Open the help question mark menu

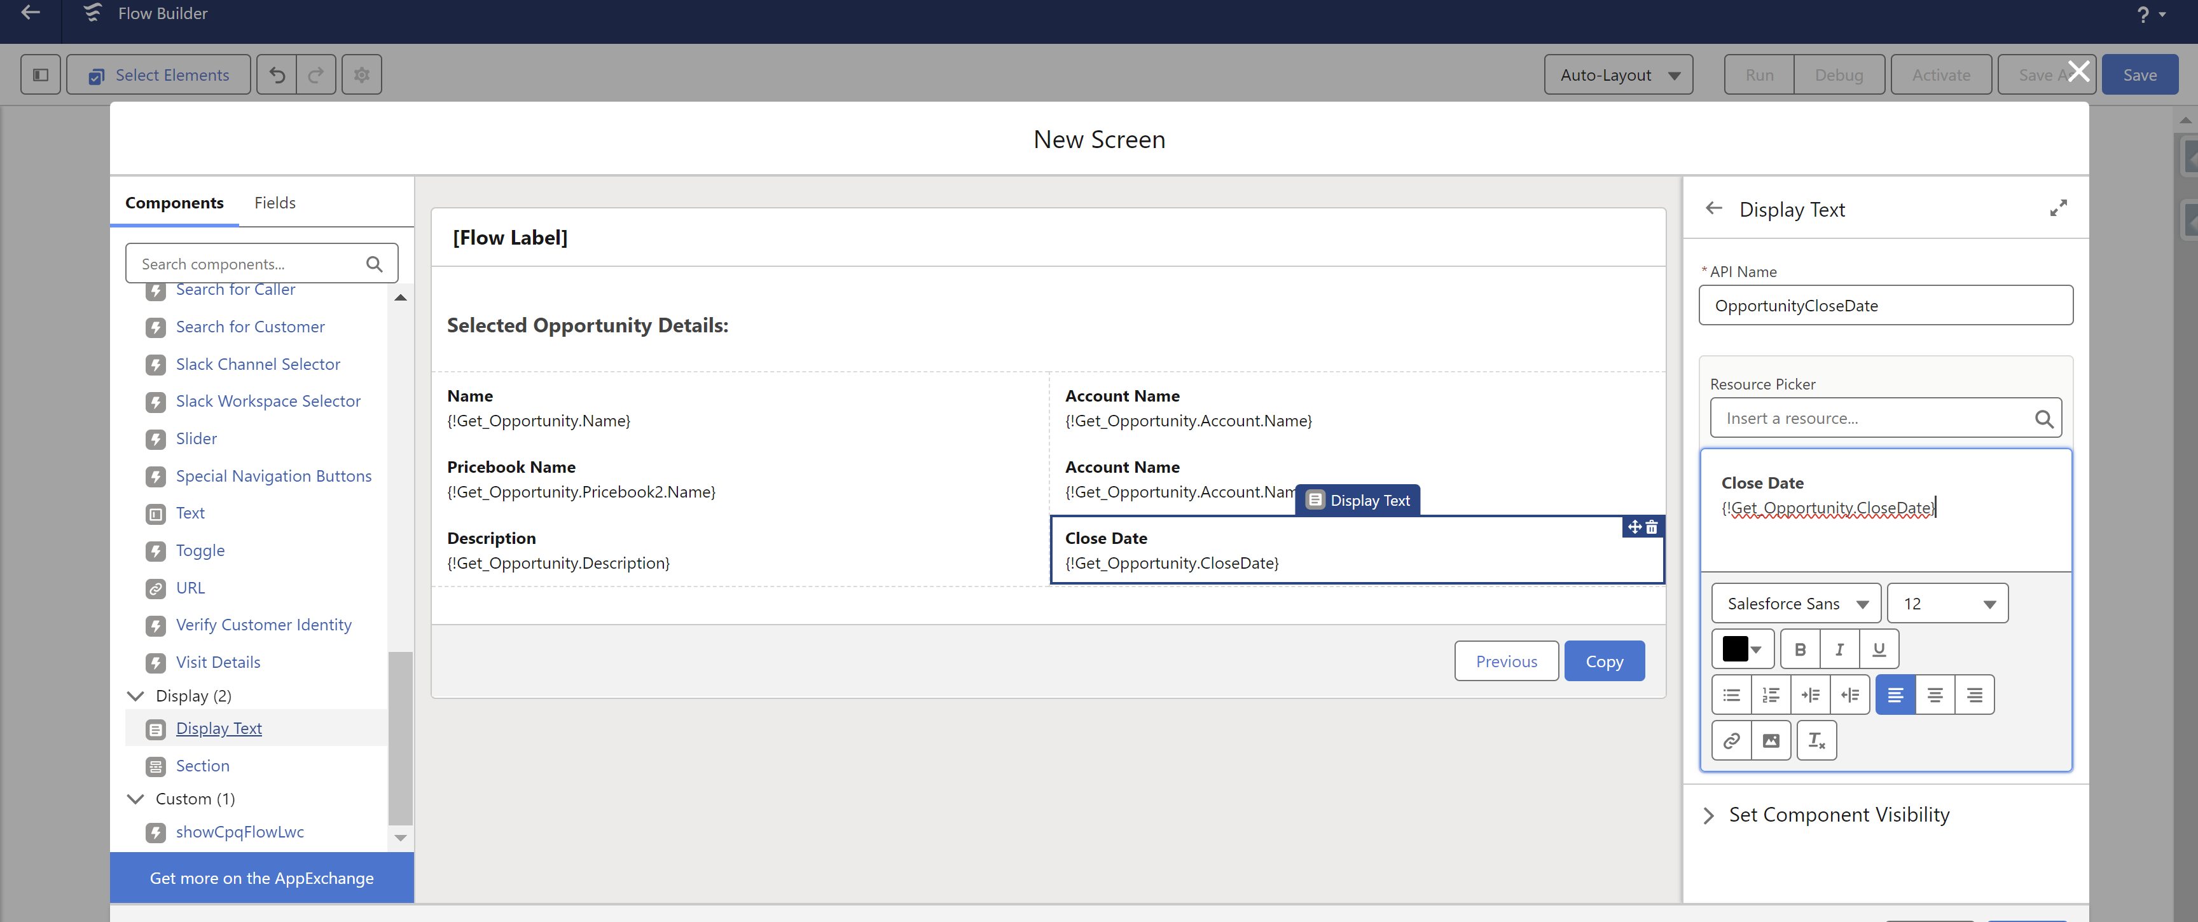pyautogui.click(x=2151, y=15)
